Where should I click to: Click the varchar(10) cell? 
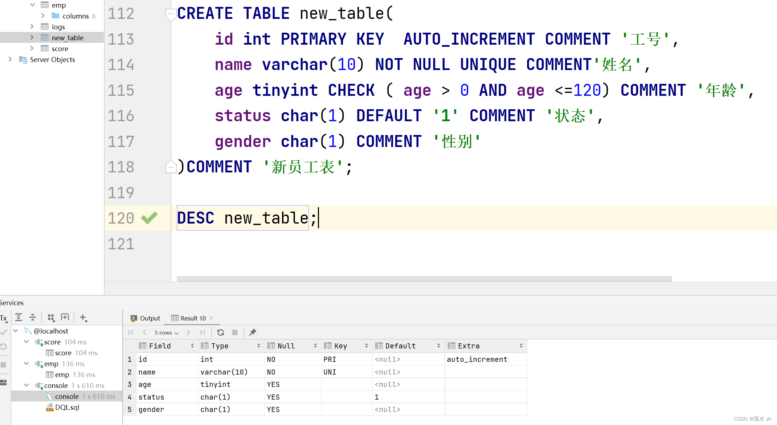[231, 372]
